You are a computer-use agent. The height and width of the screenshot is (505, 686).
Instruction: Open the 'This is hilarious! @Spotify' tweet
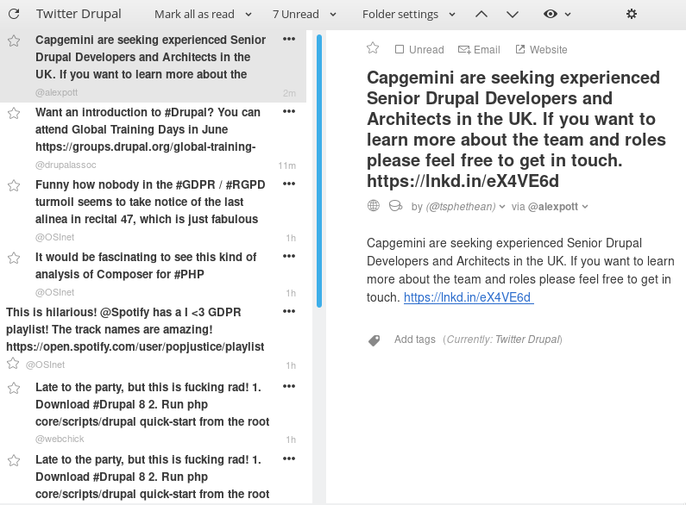point(135,329)
